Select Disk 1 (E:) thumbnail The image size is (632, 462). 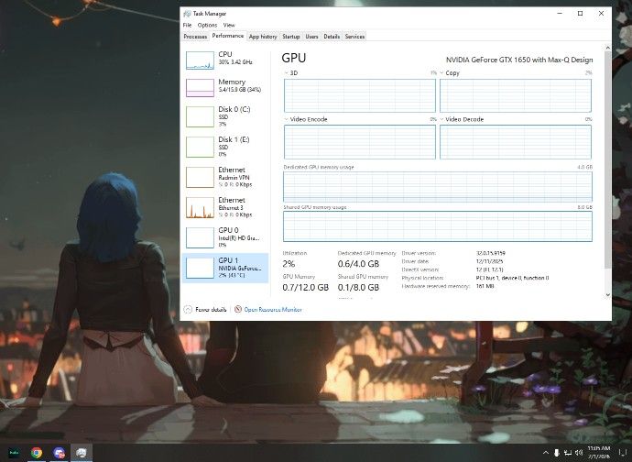tap(200, 147)
